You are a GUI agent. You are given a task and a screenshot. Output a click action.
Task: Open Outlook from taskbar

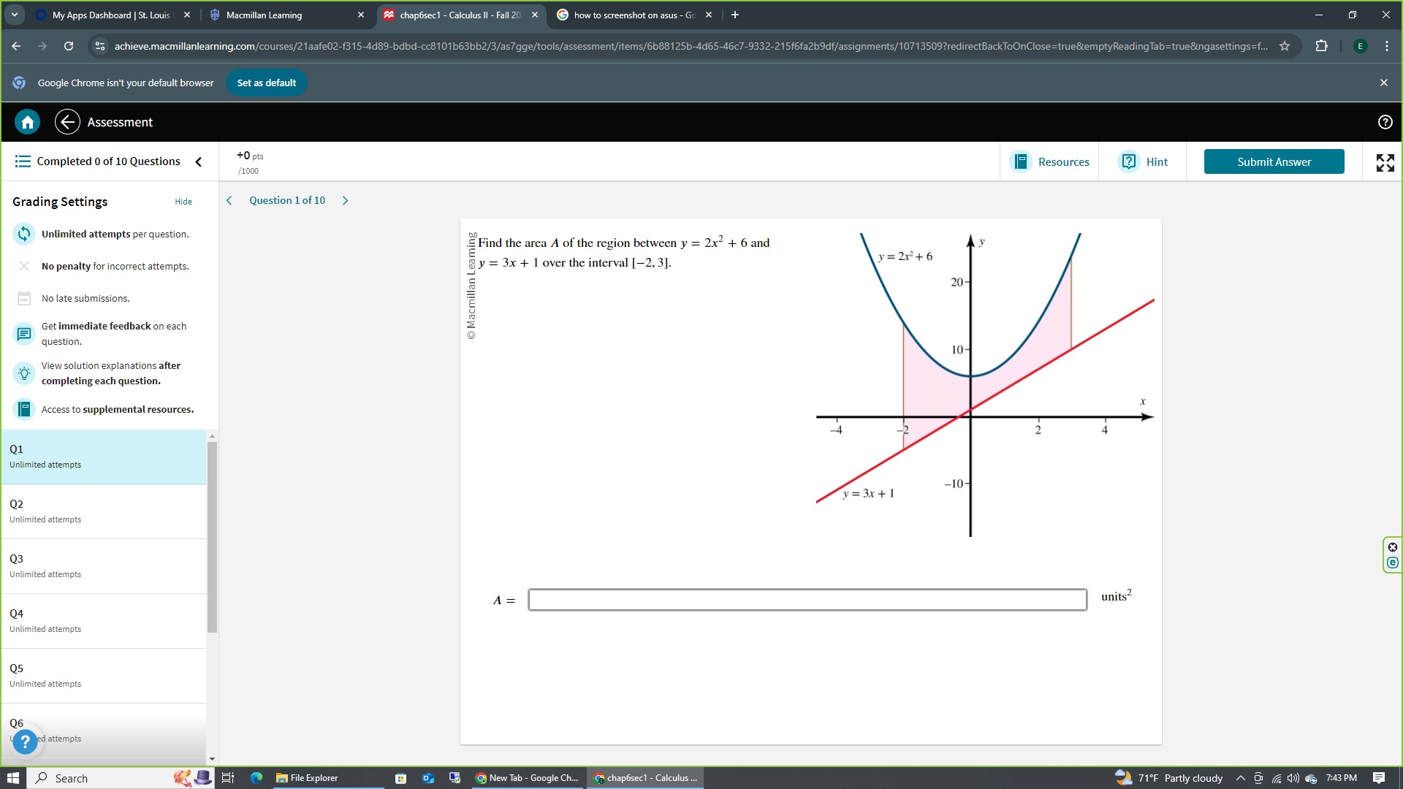428,778
